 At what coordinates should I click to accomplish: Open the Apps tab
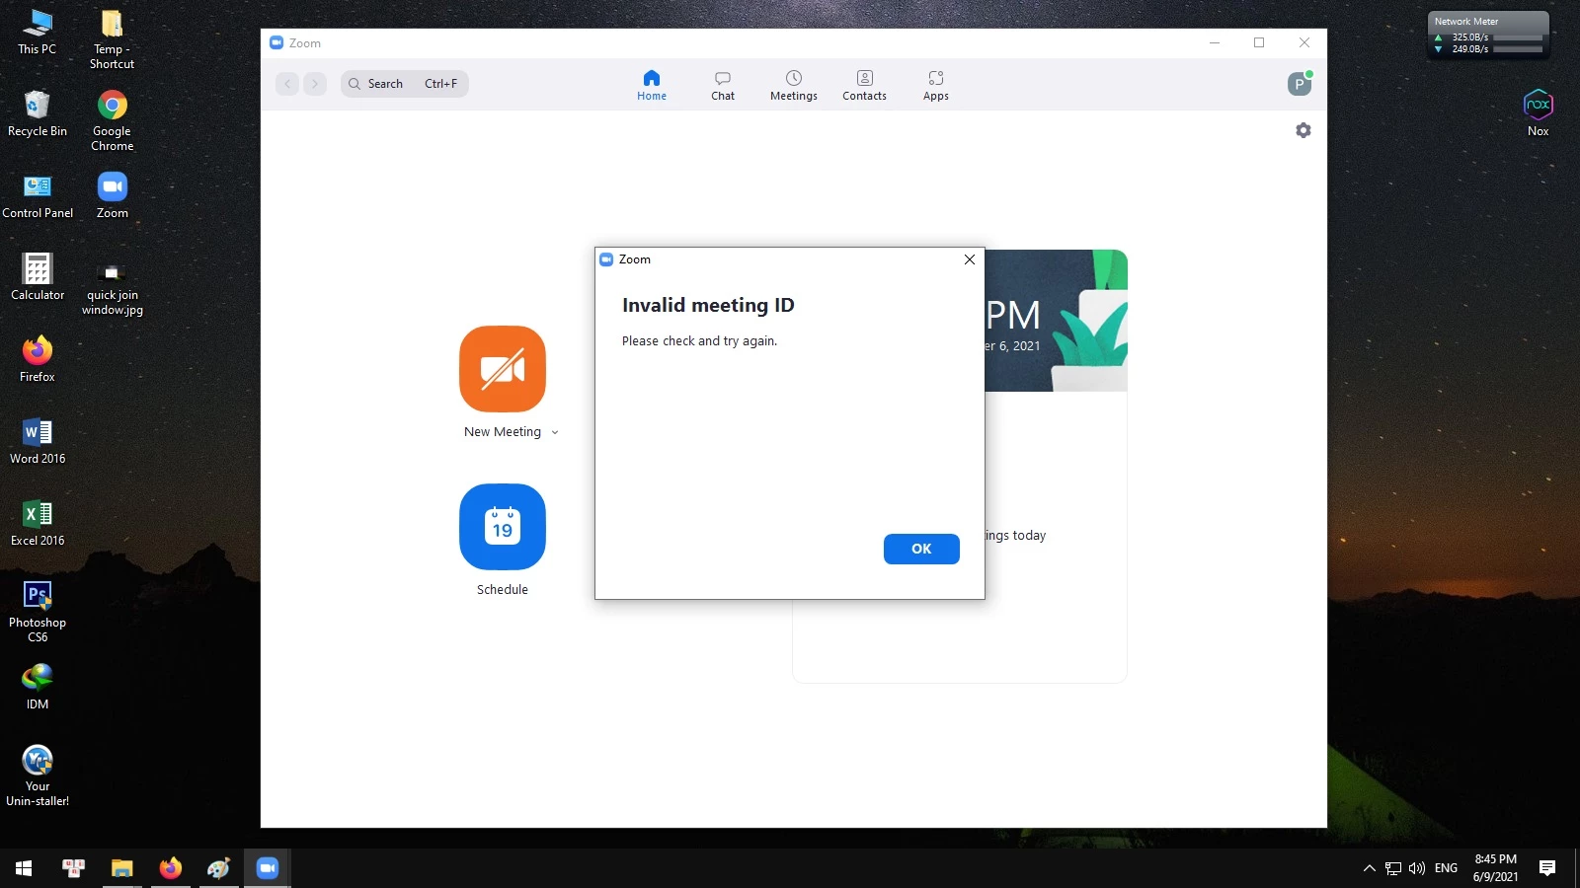point(936,85)
